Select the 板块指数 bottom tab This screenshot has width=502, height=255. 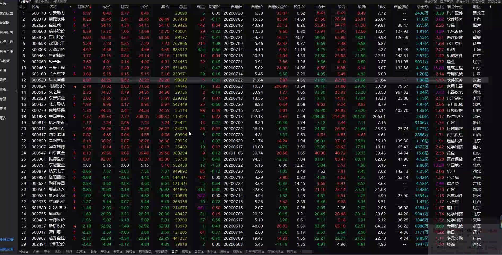click(145, 252)
